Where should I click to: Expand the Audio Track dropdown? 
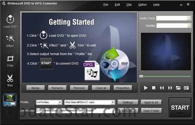coord(189,18)
